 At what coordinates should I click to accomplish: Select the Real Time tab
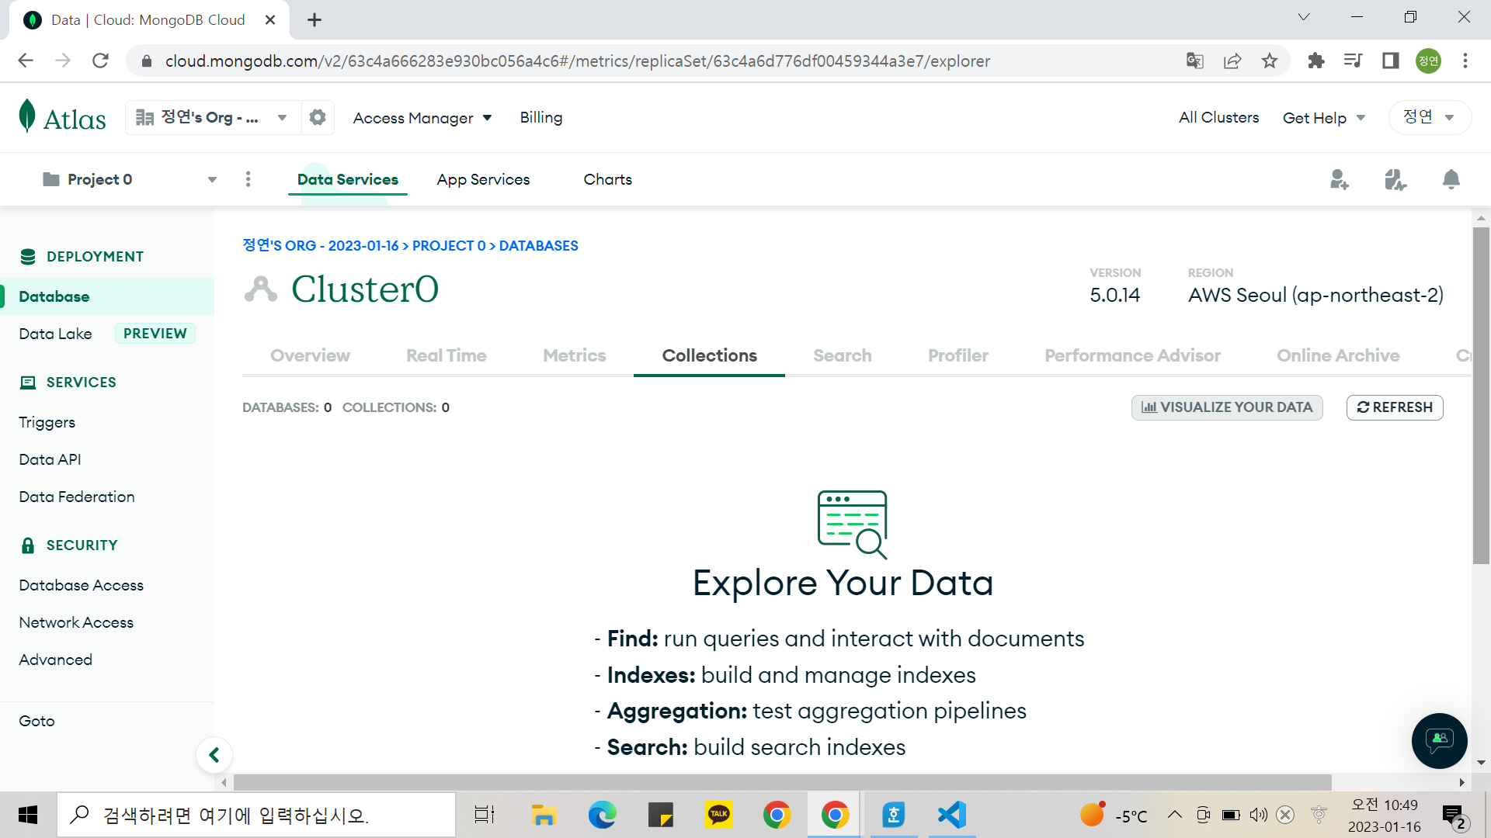pyautogui.click(x=447, y=355)
